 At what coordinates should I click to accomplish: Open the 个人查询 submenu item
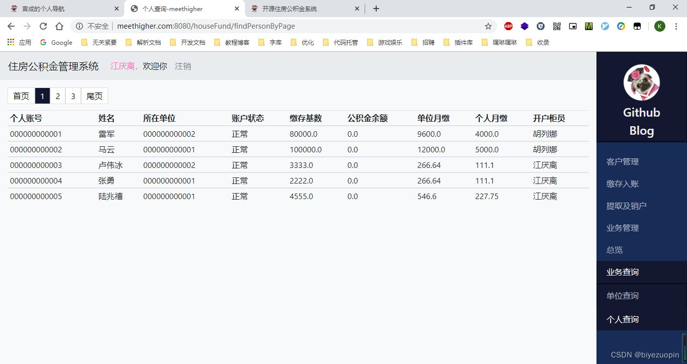623,319
